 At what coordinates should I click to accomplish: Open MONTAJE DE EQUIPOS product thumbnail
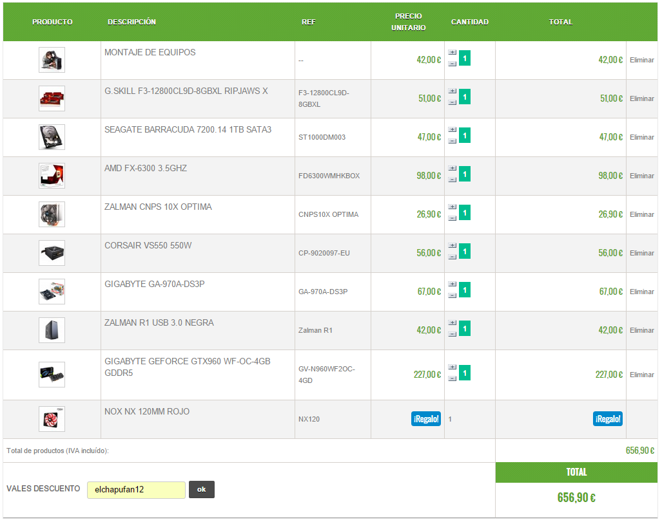tap(52, 60)
